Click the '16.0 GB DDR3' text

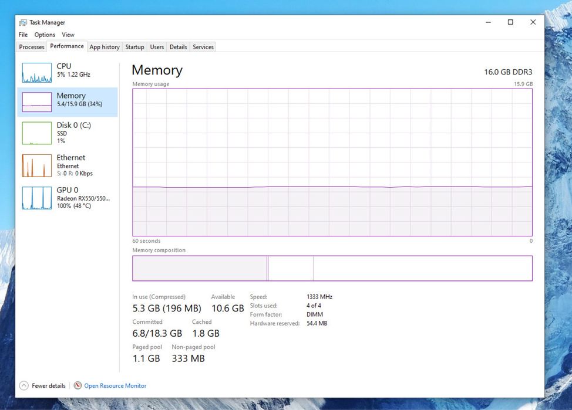[508, 72]
